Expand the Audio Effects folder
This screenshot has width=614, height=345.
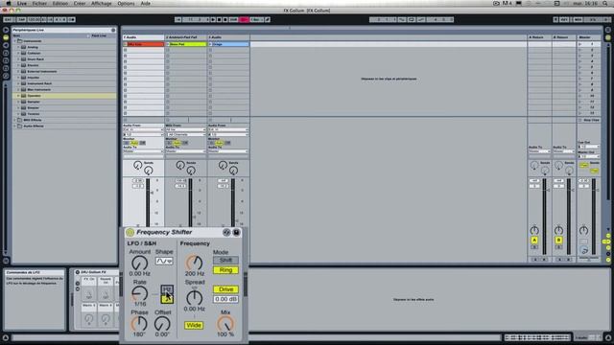15,126
